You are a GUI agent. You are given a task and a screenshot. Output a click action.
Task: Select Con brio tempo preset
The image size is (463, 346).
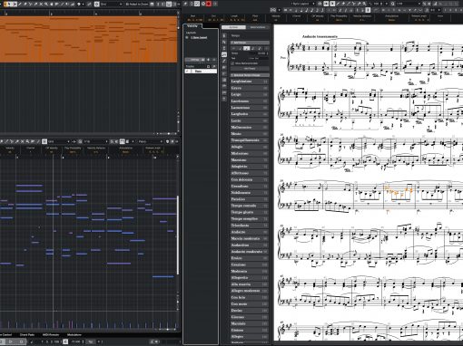(x=250, y=297)
